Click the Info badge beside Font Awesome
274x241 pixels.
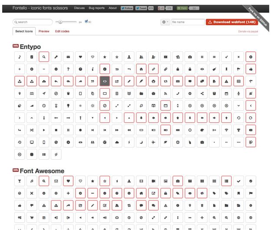click(16, 170)
